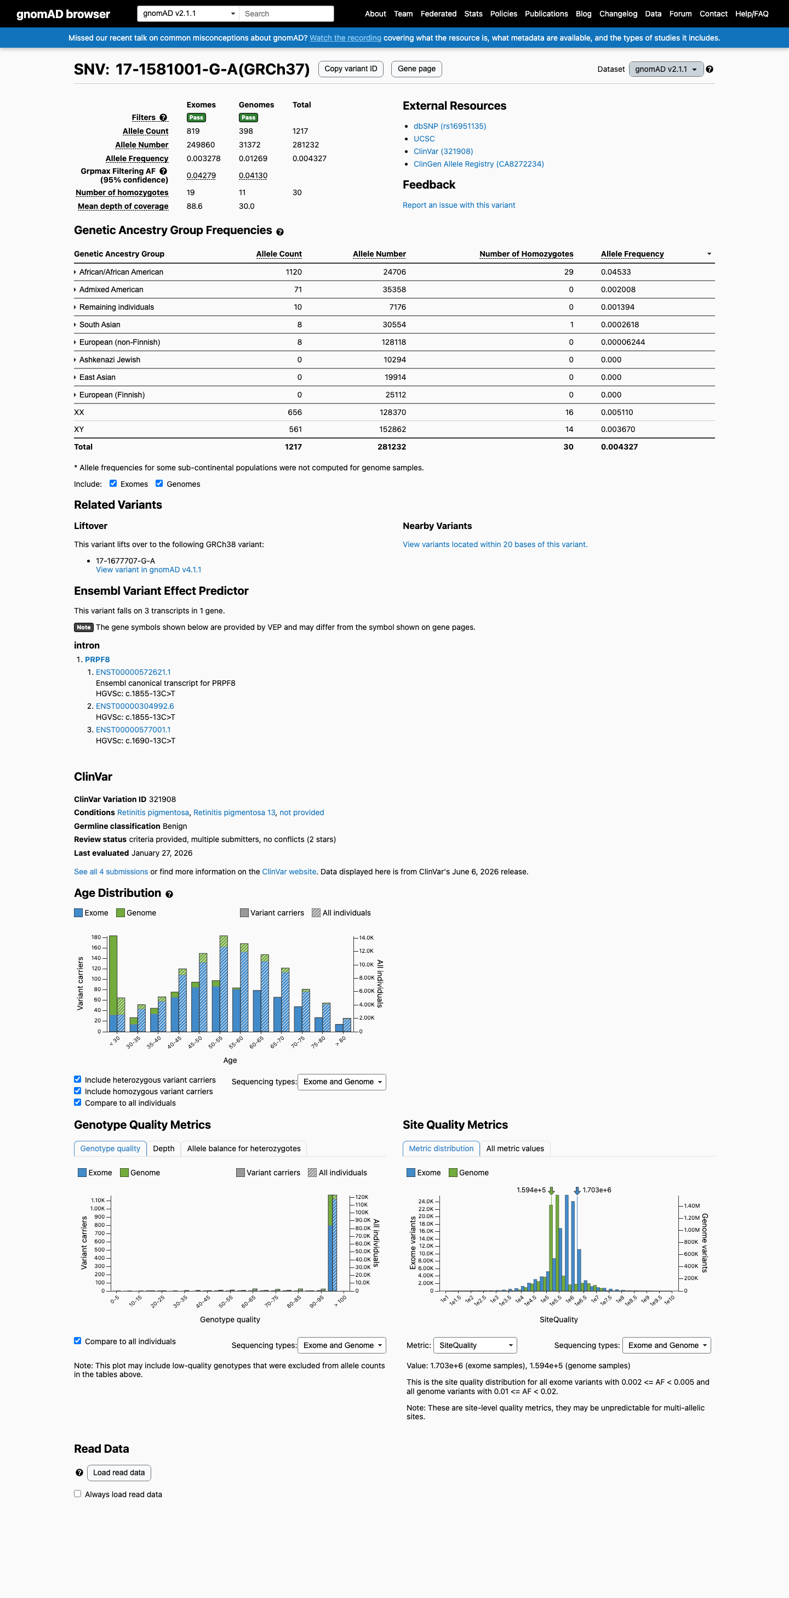
Task: Open Genotype Quality sequencing types dropdown
Action: click(x=341, y=1345)
